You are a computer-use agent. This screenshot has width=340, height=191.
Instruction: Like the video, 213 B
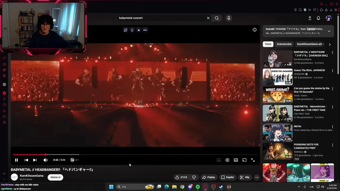pyautogui.click(x=181, y=177)
